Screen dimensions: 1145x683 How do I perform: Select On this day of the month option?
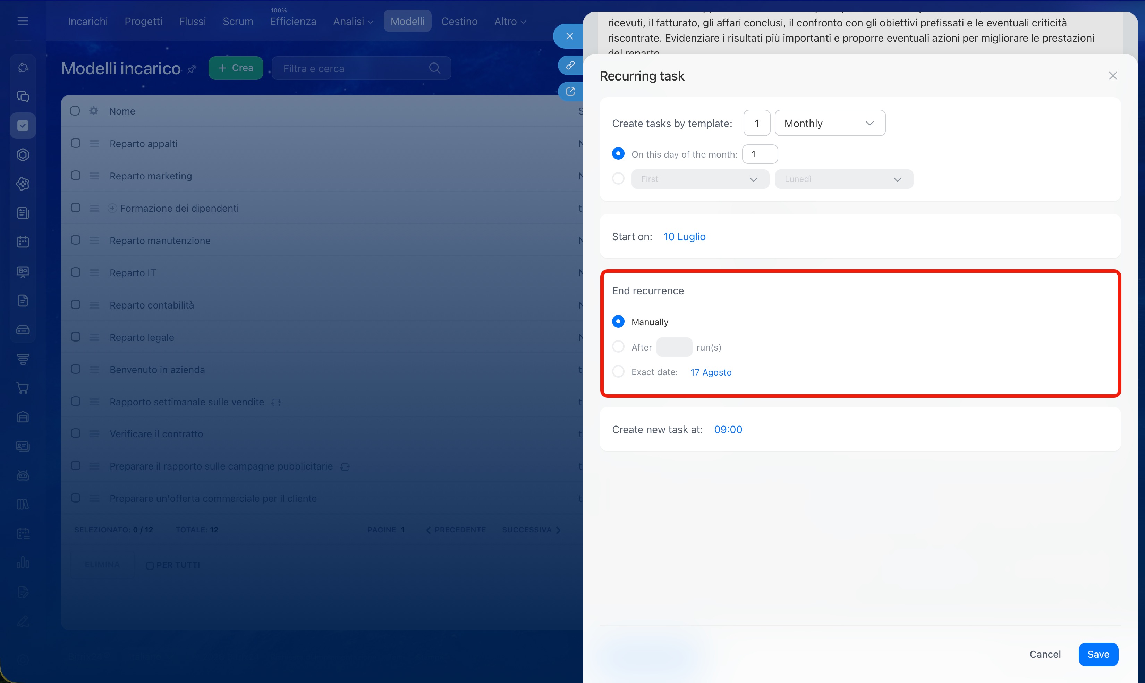pyautogui.click(x=618, y=154)
